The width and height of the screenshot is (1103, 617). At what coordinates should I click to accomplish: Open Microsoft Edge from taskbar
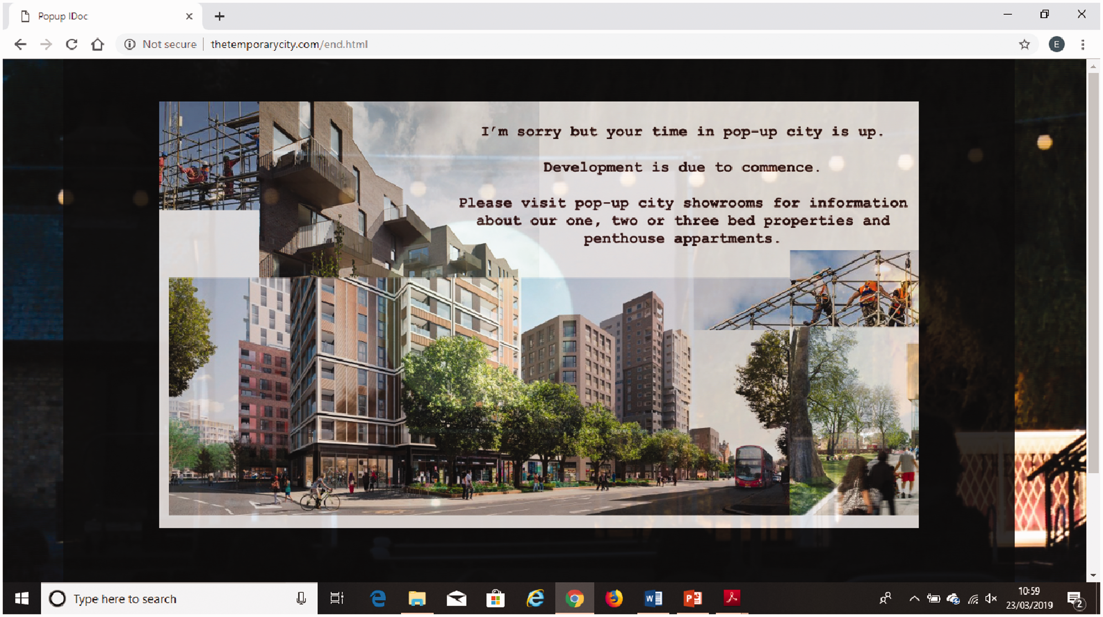[377, 598]
